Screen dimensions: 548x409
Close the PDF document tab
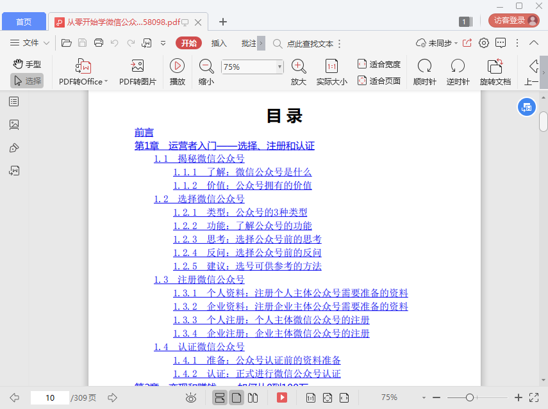198,22
